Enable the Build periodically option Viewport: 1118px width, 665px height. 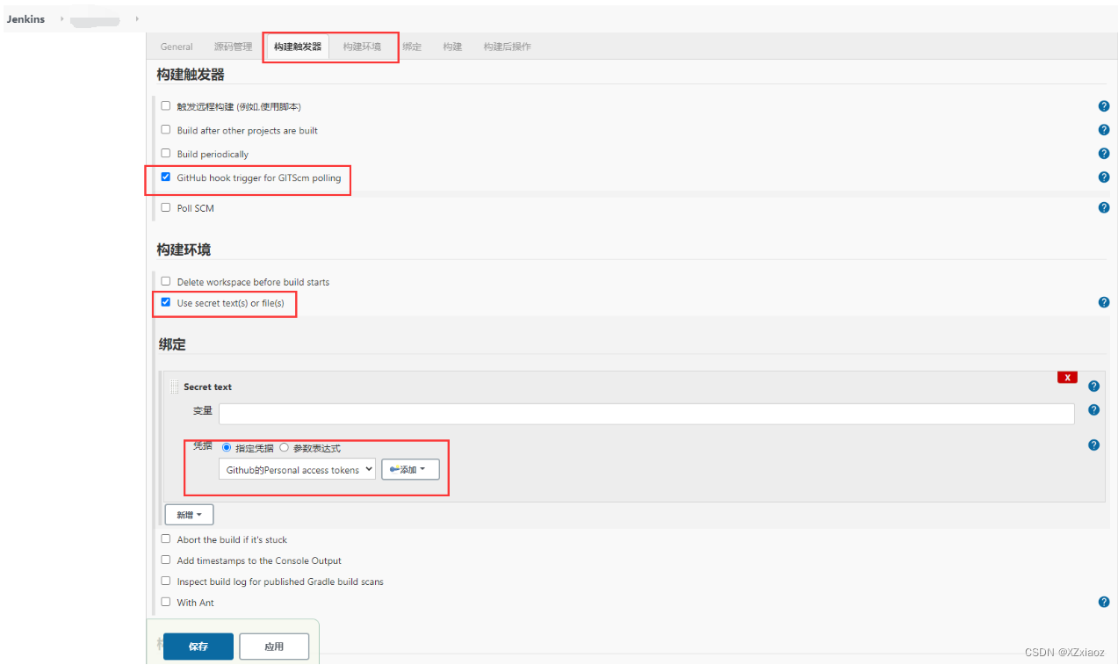coord(165,153)
